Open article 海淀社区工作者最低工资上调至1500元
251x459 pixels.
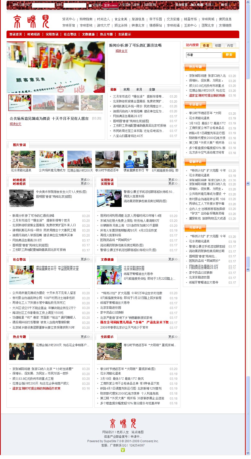coord(38,313)
